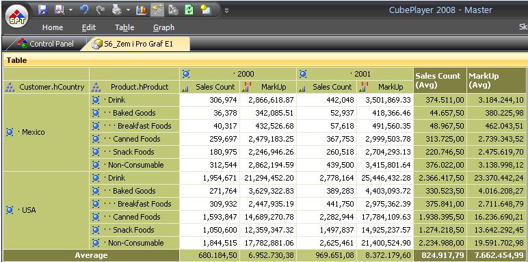Click the measure icon of 2000 MarkUp

coord(247,87)
